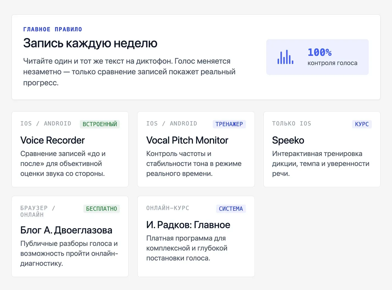Click the БРАУЗЕР / ОНЛАЙН label
This screenshot has height=290, width=392.
(x=38, y=212)
